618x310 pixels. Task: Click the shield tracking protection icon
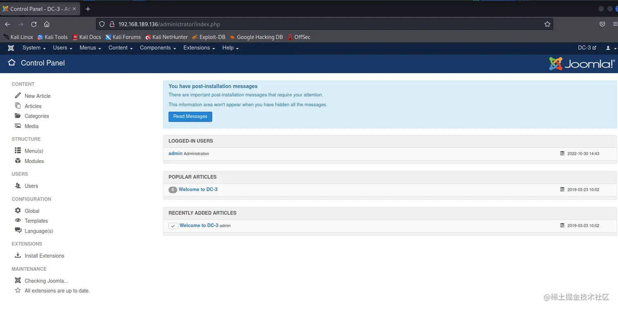coord(102,24)
